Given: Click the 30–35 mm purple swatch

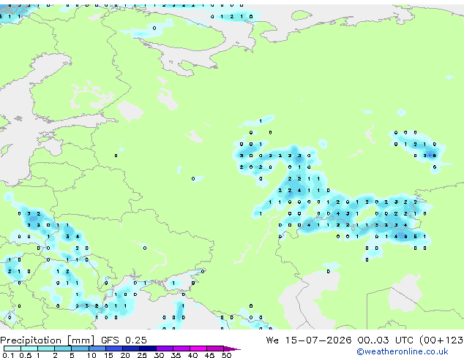Looking at the screenshot, I should [164, 349].
